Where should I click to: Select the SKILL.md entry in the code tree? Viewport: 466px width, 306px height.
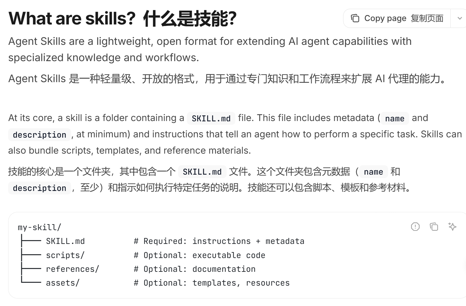click(65, 241)
